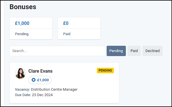Click the star icon beside £1,000 bonus
This screenshot has height=107, width=172.
(x=34, y=80)
